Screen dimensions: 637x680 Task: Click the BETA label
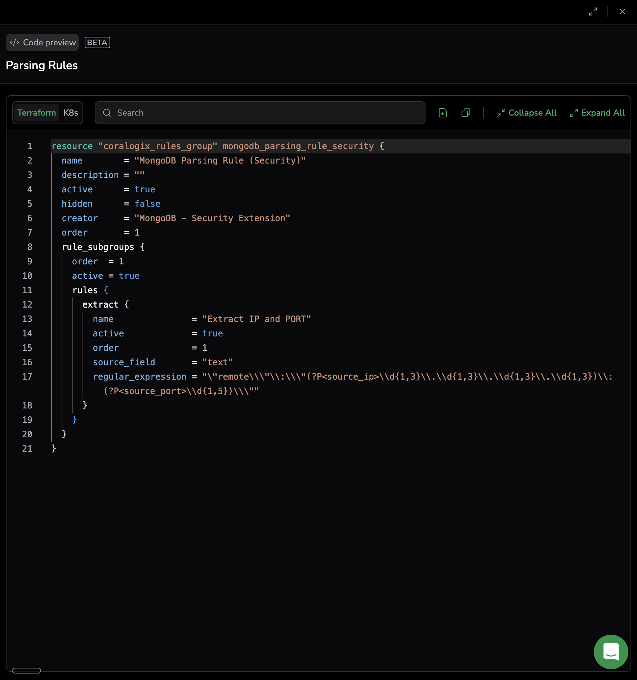click(x=97, y=42)
